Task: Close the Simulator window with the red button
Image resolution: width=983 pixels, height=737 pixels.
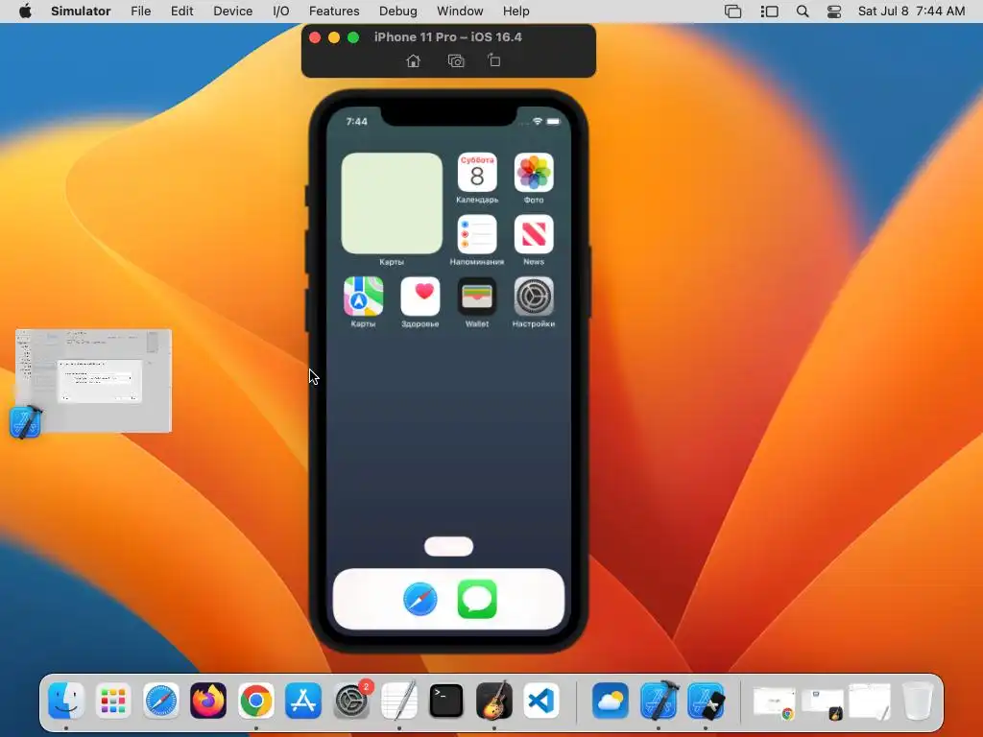Action: click(x=315, y=37)
